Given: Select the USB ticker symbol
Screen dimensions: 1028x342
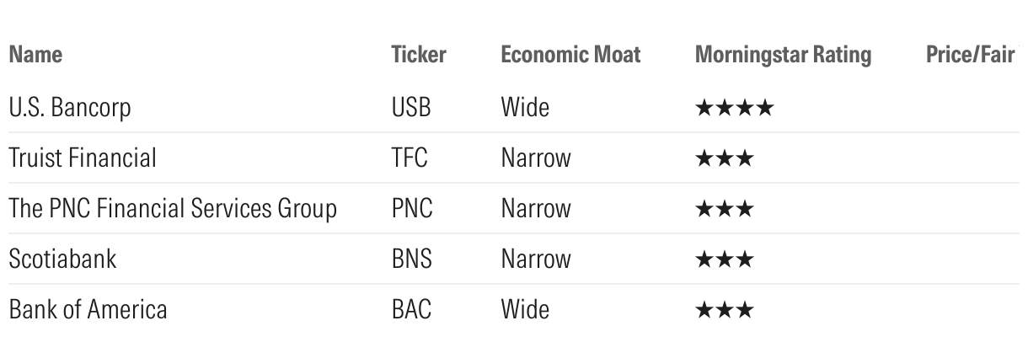Looking at the screenshot, I should pyautogui.click(x=411, y=108).
